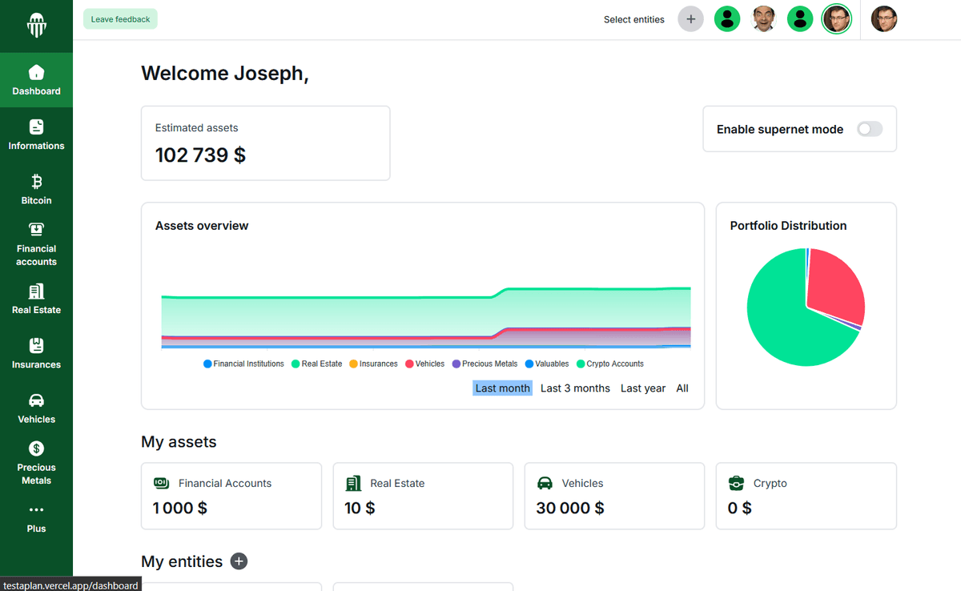Open the Informations sidebar page

coord(36,135)
